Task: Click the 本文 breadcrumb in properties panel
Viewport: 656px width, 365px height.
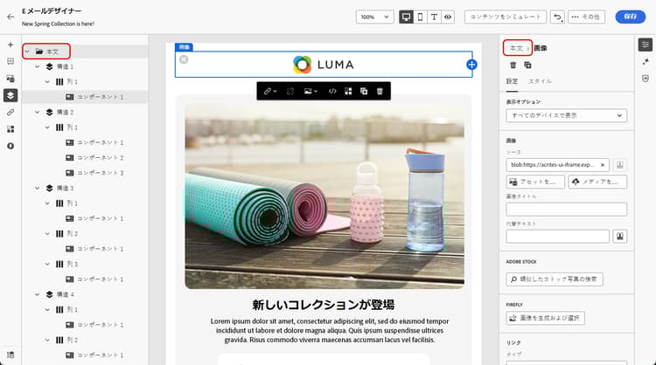Action: click(516, 48)
